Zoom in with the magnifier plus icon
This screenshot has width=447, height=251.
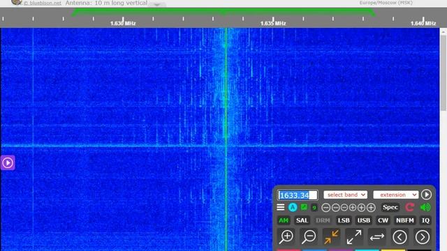coord(286,237)
